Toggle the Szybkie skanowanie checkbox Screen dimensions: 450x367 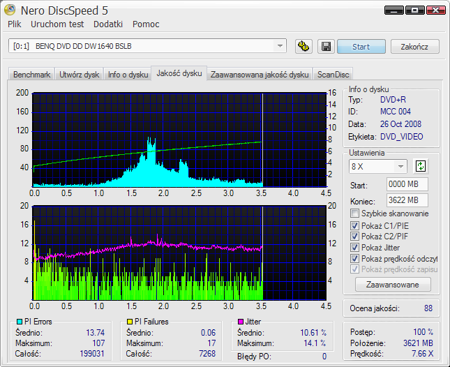354,214
